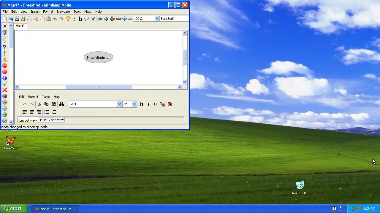The width and height of the screenshot is (380, 213).
Task: Click the icon bar scroll-down arrow
Action: (x=11, y=122)
